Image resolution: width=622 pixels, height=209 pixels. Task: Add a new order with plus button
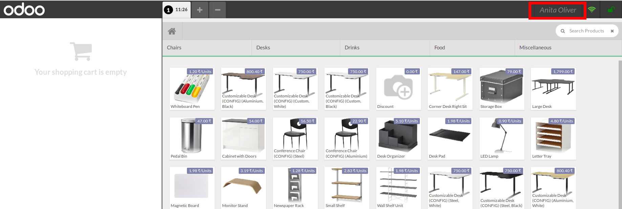(200, 10)
